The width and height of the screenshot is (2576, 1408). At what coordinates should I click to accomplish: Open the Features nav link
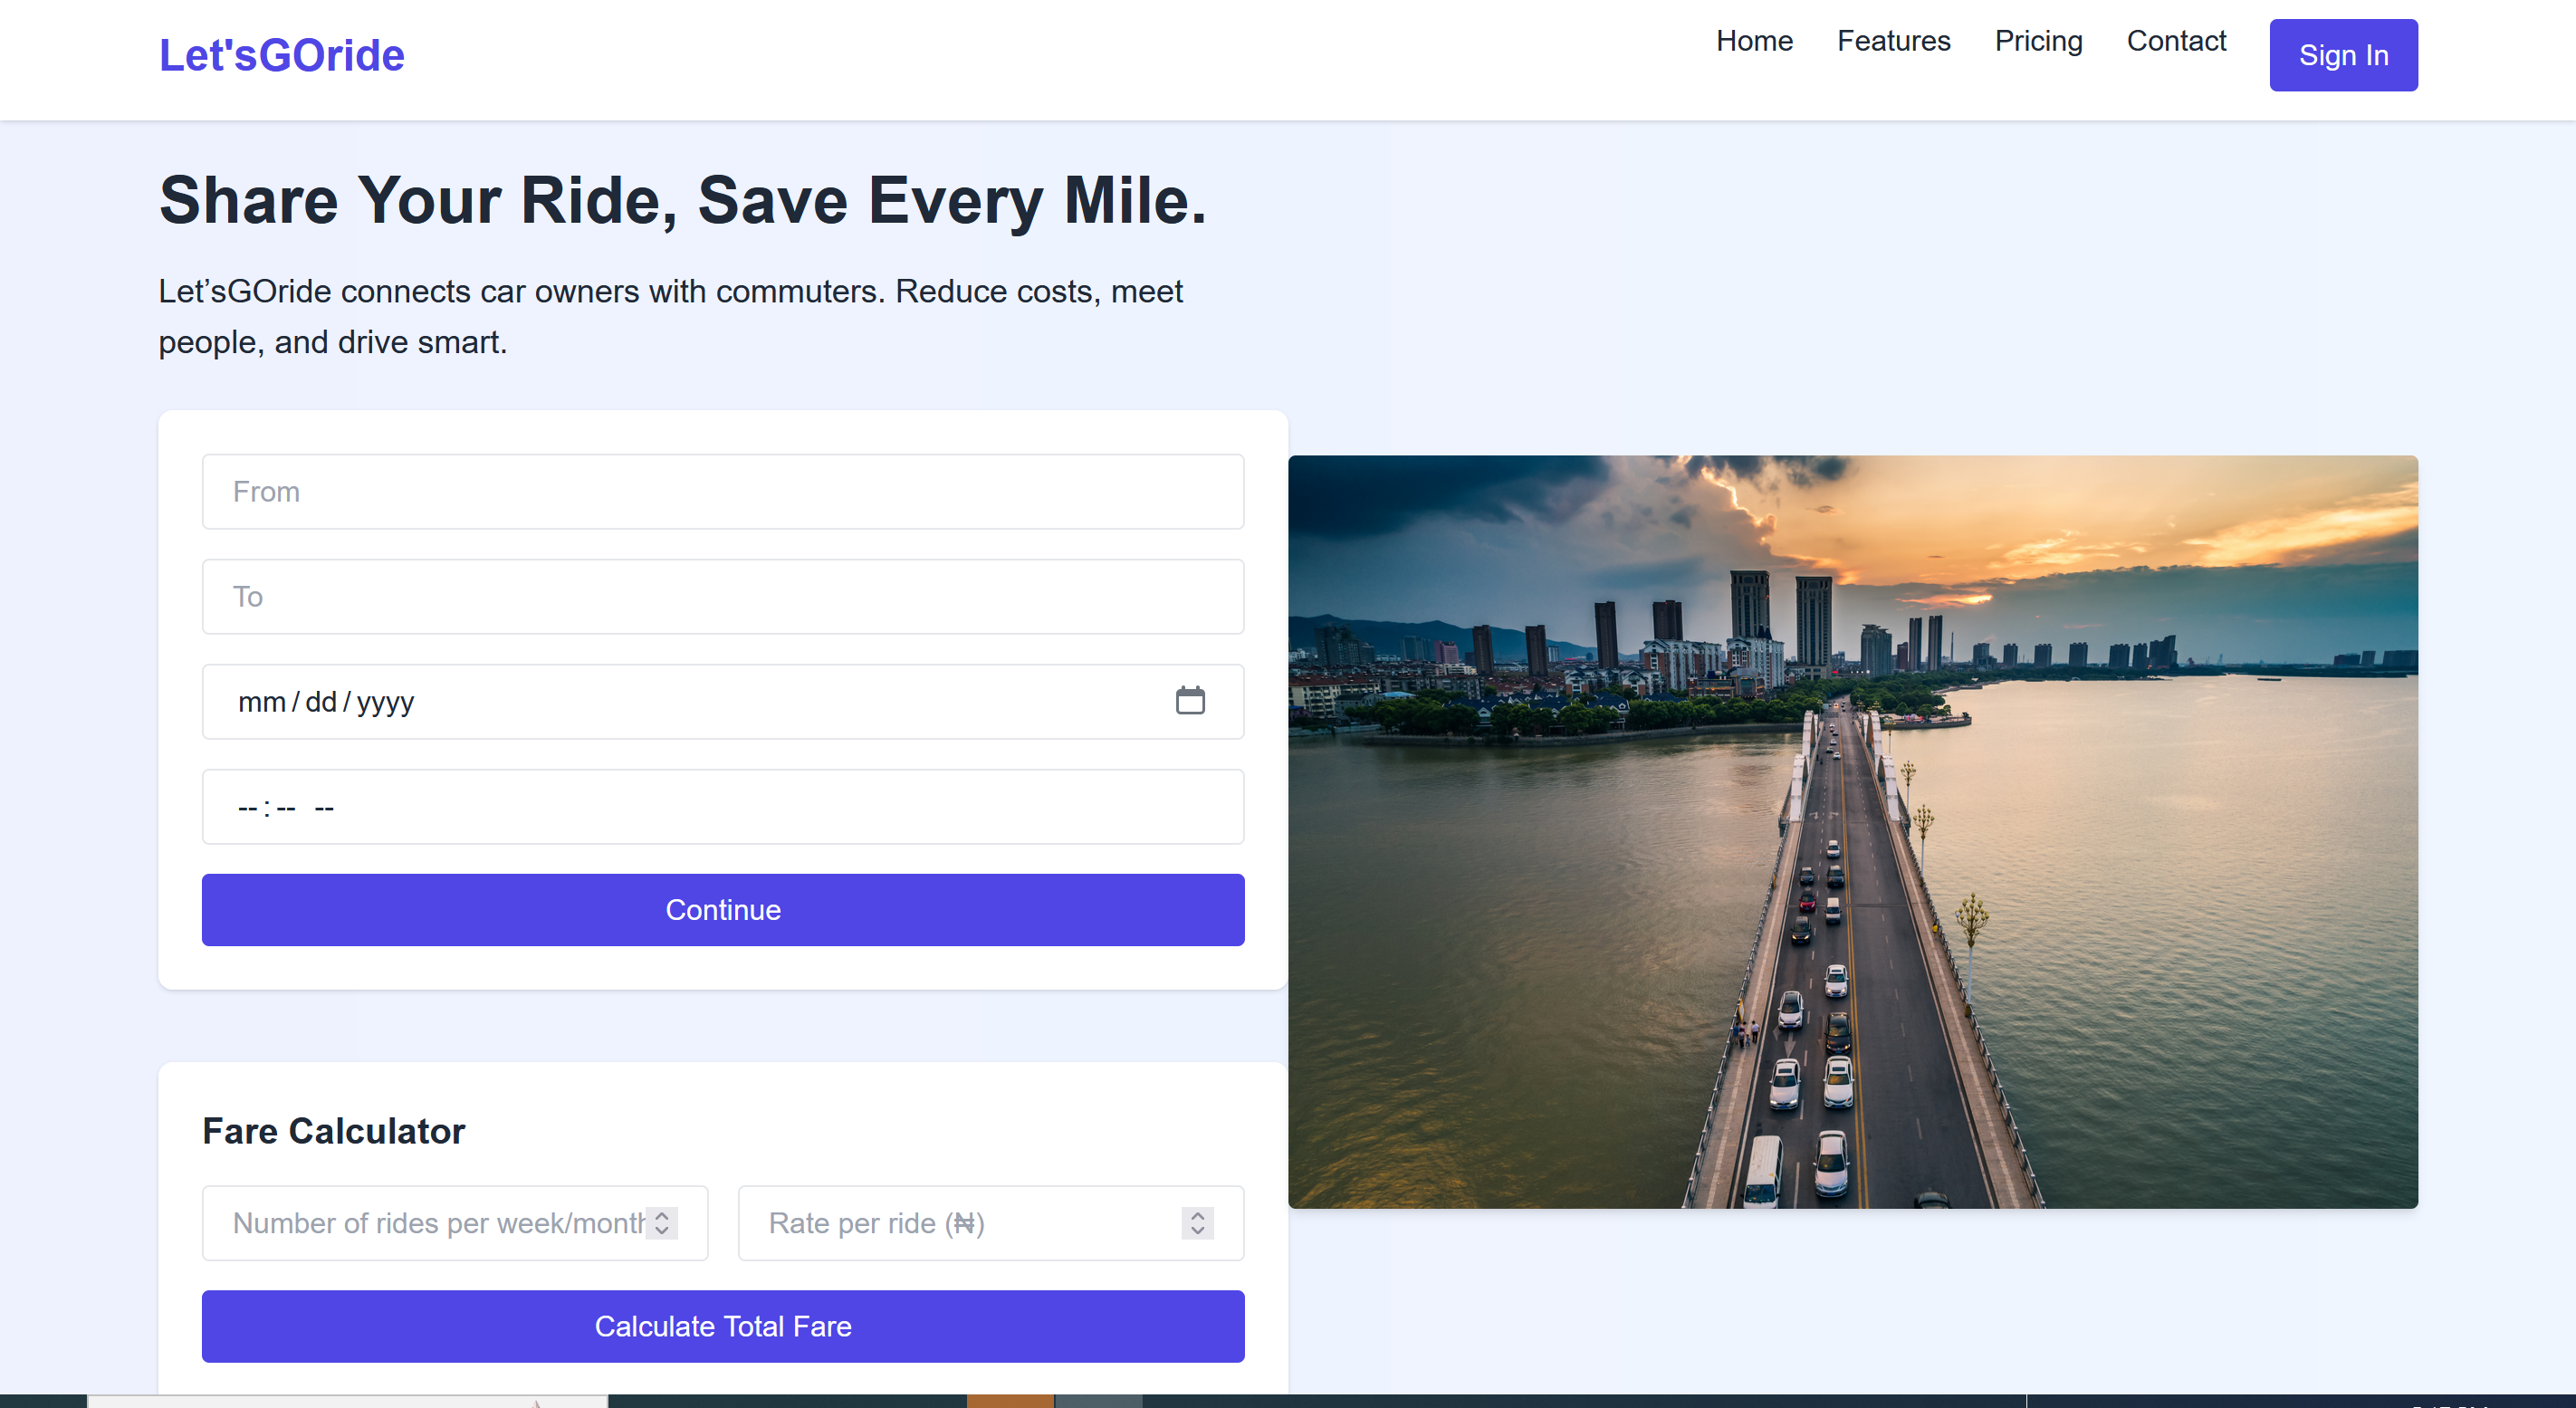click(x=1893, y=41)
